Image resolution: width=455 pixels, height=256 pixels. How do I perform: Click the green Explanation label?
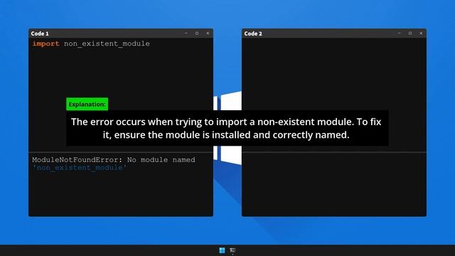87,105
